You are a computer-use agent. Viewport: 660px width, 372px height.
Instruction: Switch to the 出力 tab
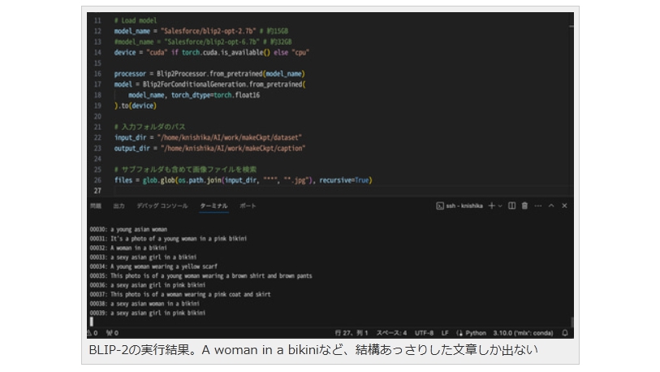(x=119, y=206)
